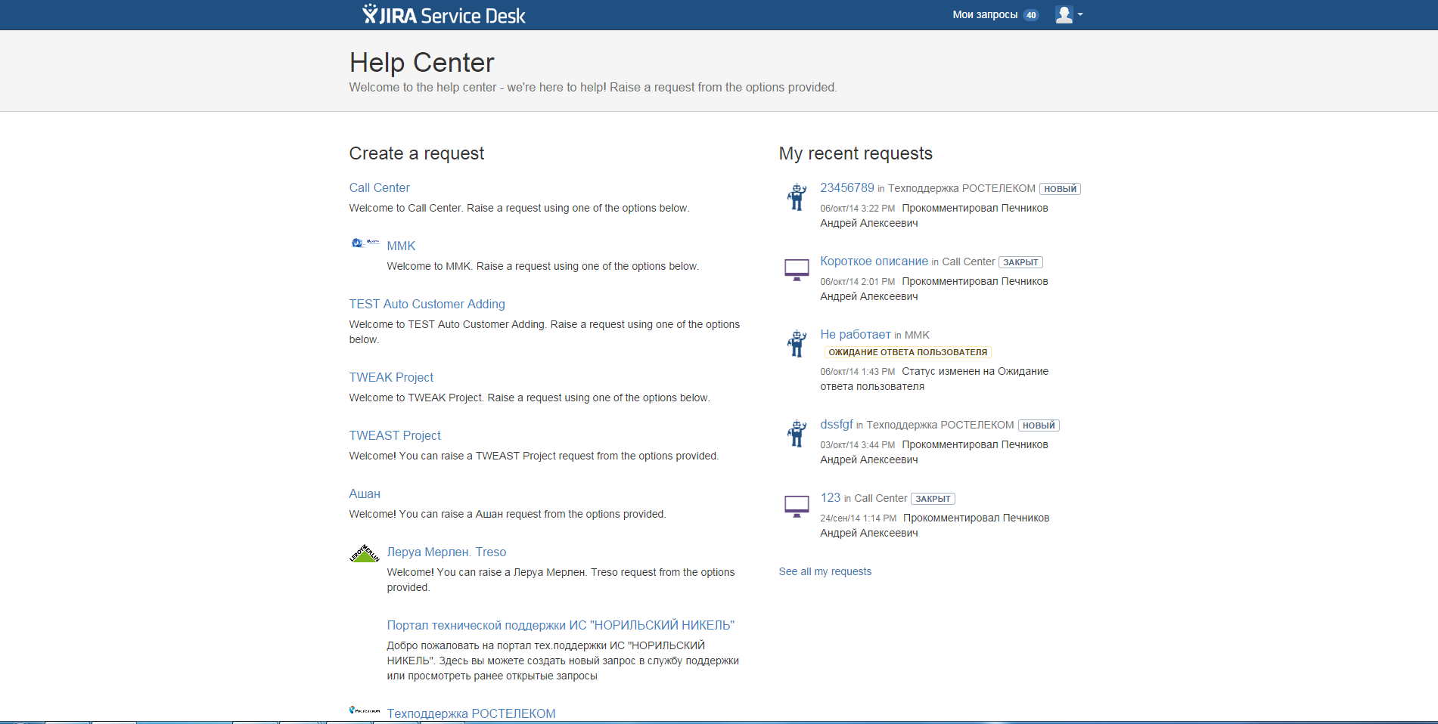
Task: Click timestamp 06/окт/14 1:43 PM
Action: tap(857, 372)
